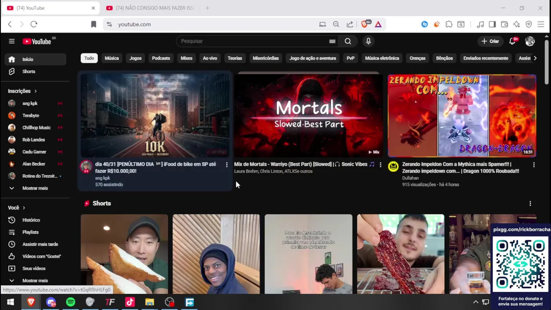Open the account avatar menu
551x310 pixels.
coord(530,41)
